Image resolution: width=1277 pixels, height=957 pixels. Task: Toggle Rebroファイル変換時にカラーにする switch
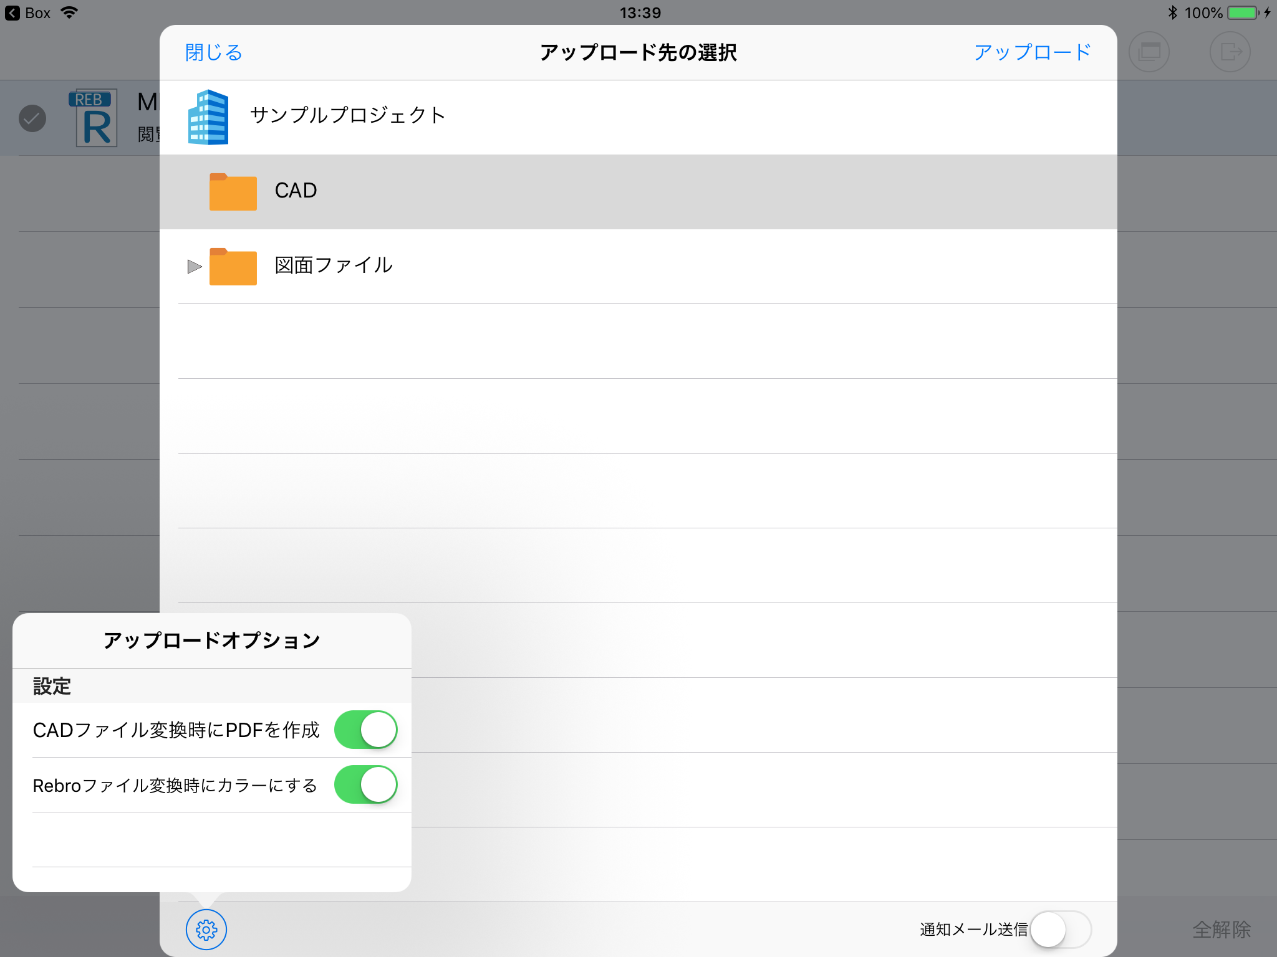click(x=366, y=784)
